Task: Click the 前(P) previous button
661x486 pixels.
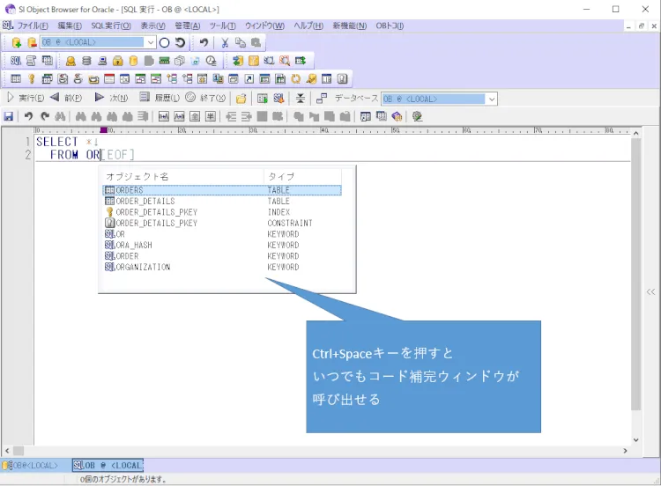Action: (x=66, y=98)
